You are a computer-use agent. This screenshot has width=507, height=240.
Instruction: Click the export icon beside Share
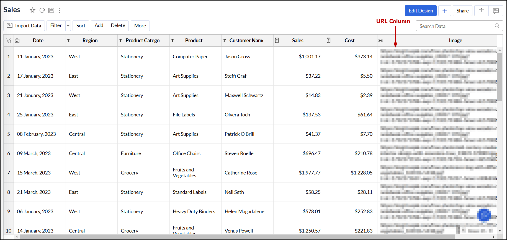tap(481, 11)
